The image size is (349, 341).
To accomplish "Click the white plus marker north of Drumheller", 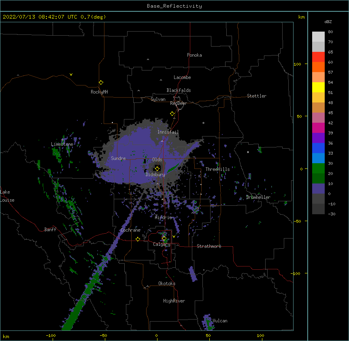I will (248, 152).
